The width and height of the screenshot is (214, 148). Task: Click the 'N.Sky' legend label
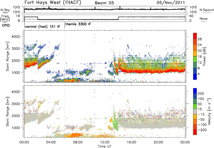click(5, 10)
